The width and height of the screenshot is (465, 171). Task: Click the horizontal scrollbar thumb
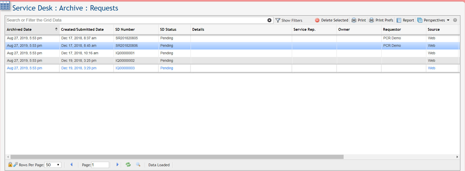pyautogui.click(x=177, y=157)
